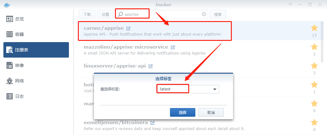Screen dimensions: 327x135
Task: Open external link for eemelijensen/bitcoinera
Action: [x=152, y=123]
